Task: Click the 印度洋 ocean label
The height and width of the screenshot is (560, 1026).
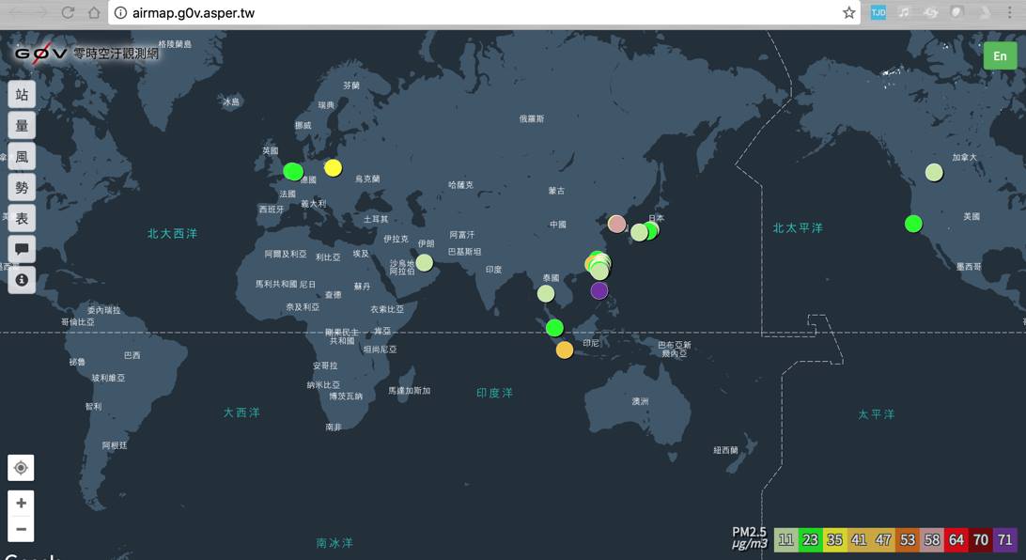Action: tap(494, 393)
